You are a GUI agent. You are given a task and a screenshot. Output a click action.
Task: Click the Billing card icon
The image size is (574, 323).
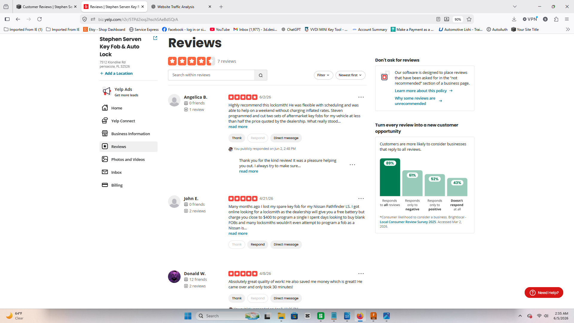[x=105, y=185]
